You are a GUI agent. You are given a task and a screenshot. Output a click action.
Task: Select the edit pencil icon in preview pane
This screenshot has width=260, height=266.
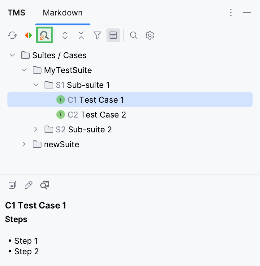(x=28, y=185)
